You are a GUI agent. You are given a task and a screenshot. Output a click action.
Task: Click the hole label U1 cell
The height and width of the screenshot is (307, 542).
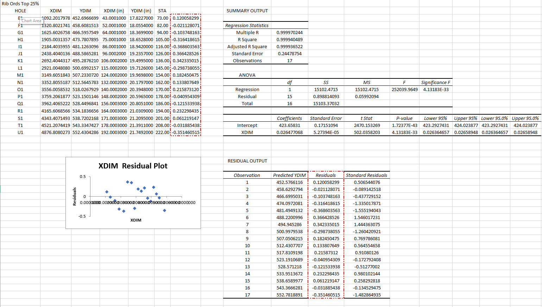click(x=20, y=133)
